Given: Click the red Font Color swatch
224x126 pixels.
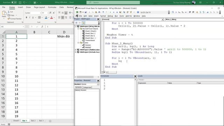Looking at the screenshot, I should tap(51, 17).
